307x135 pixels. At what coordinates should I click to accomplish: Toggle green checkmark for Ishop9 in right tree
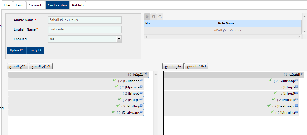pyautogui.click(x=275, y=93)
